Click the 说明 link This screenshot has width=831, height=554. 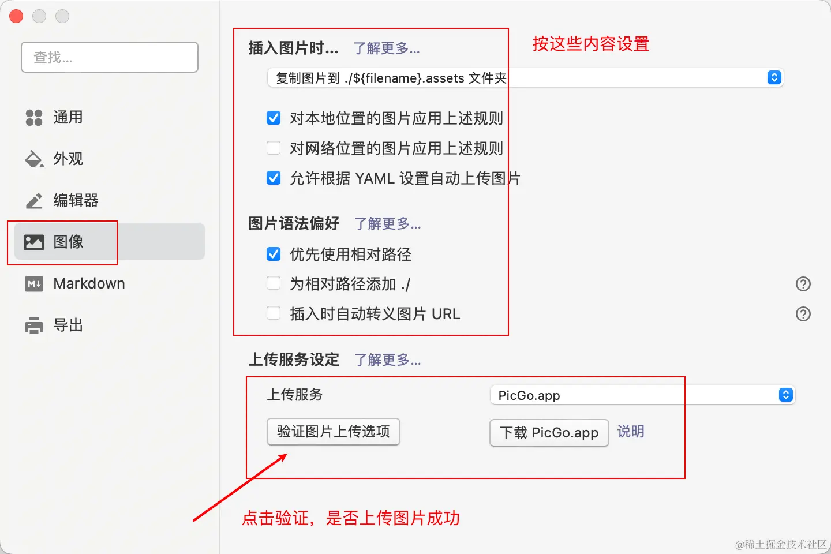631,432
